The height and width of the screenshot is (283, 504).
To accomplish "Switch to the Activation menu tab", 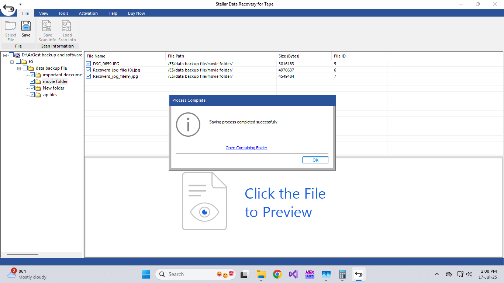I will [88, 13].
